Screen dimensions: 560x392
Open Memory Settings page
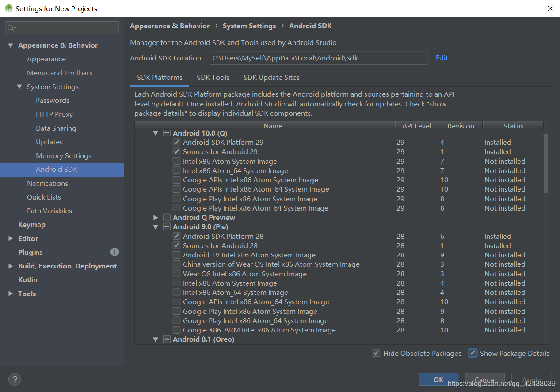tap(64, 155)
